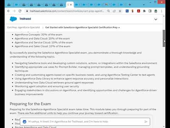Viewport: 170px width, 128px height.
Task: Share this page using the share icon
Action: 114,11
